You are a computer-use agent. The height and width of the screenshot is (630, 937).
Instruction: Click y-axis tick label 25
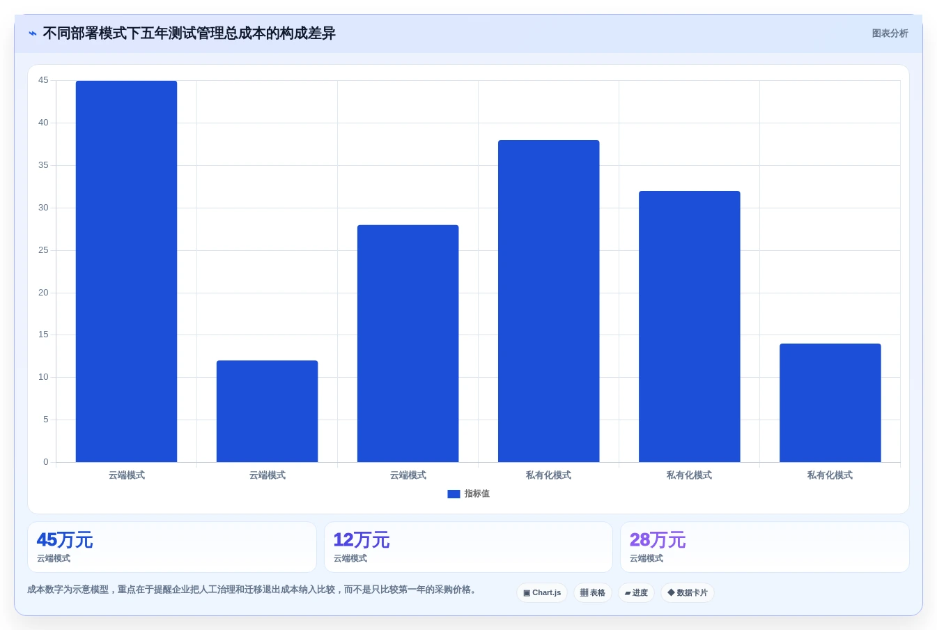pyautogui.click(x=43, y=250)
